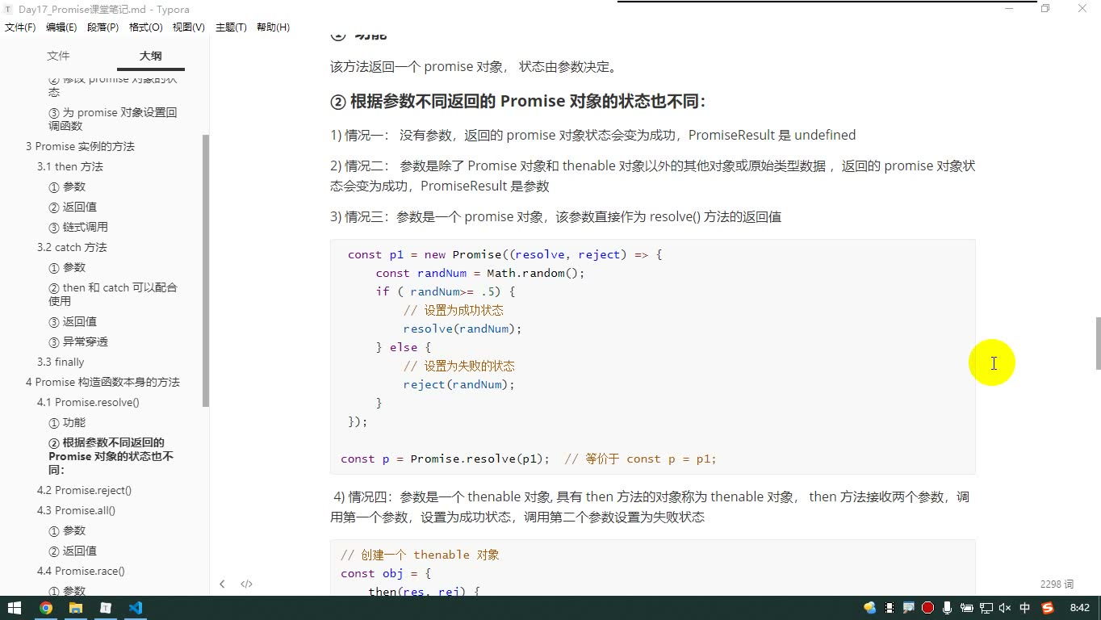Toggle source code mode icon
Viewport: 1101px width, 620px height.
click(246, 584)
